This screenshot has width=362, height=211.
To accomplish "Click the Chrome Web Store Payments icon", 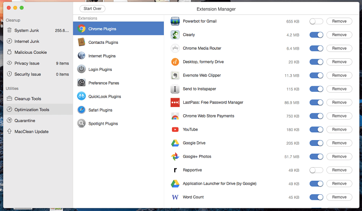I will coord(175,116).
